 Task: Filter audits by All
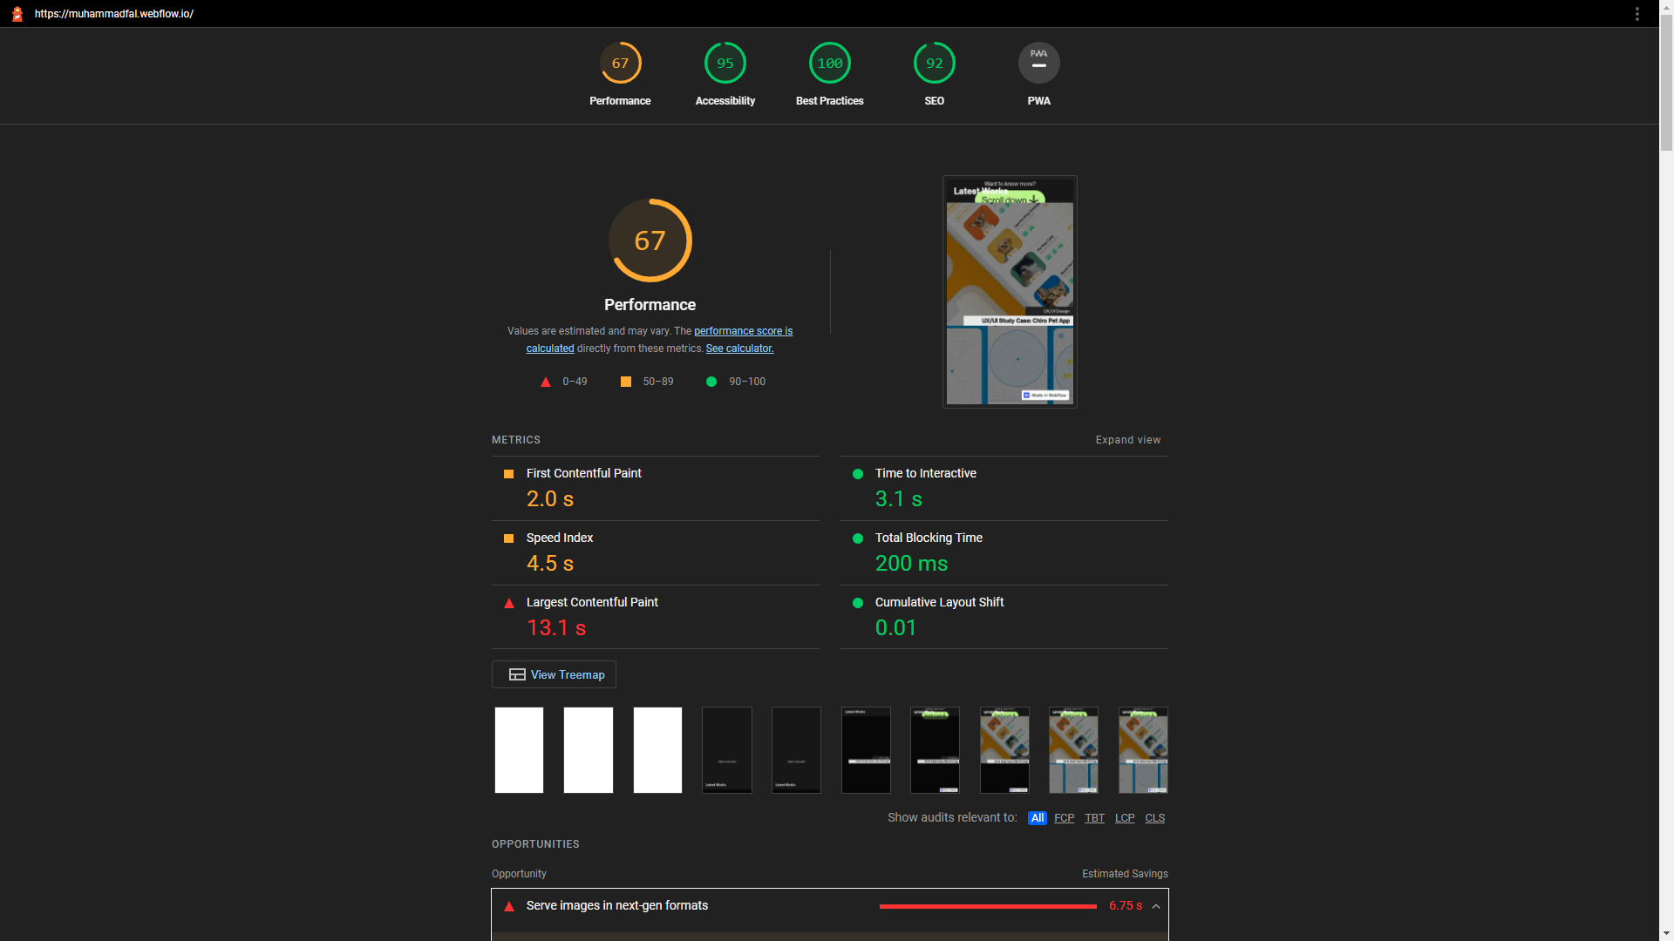point(1037,818)
